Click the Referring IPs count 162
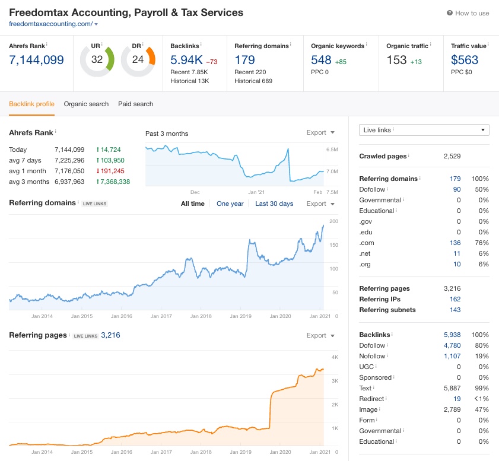 click(x=455, y=299)
